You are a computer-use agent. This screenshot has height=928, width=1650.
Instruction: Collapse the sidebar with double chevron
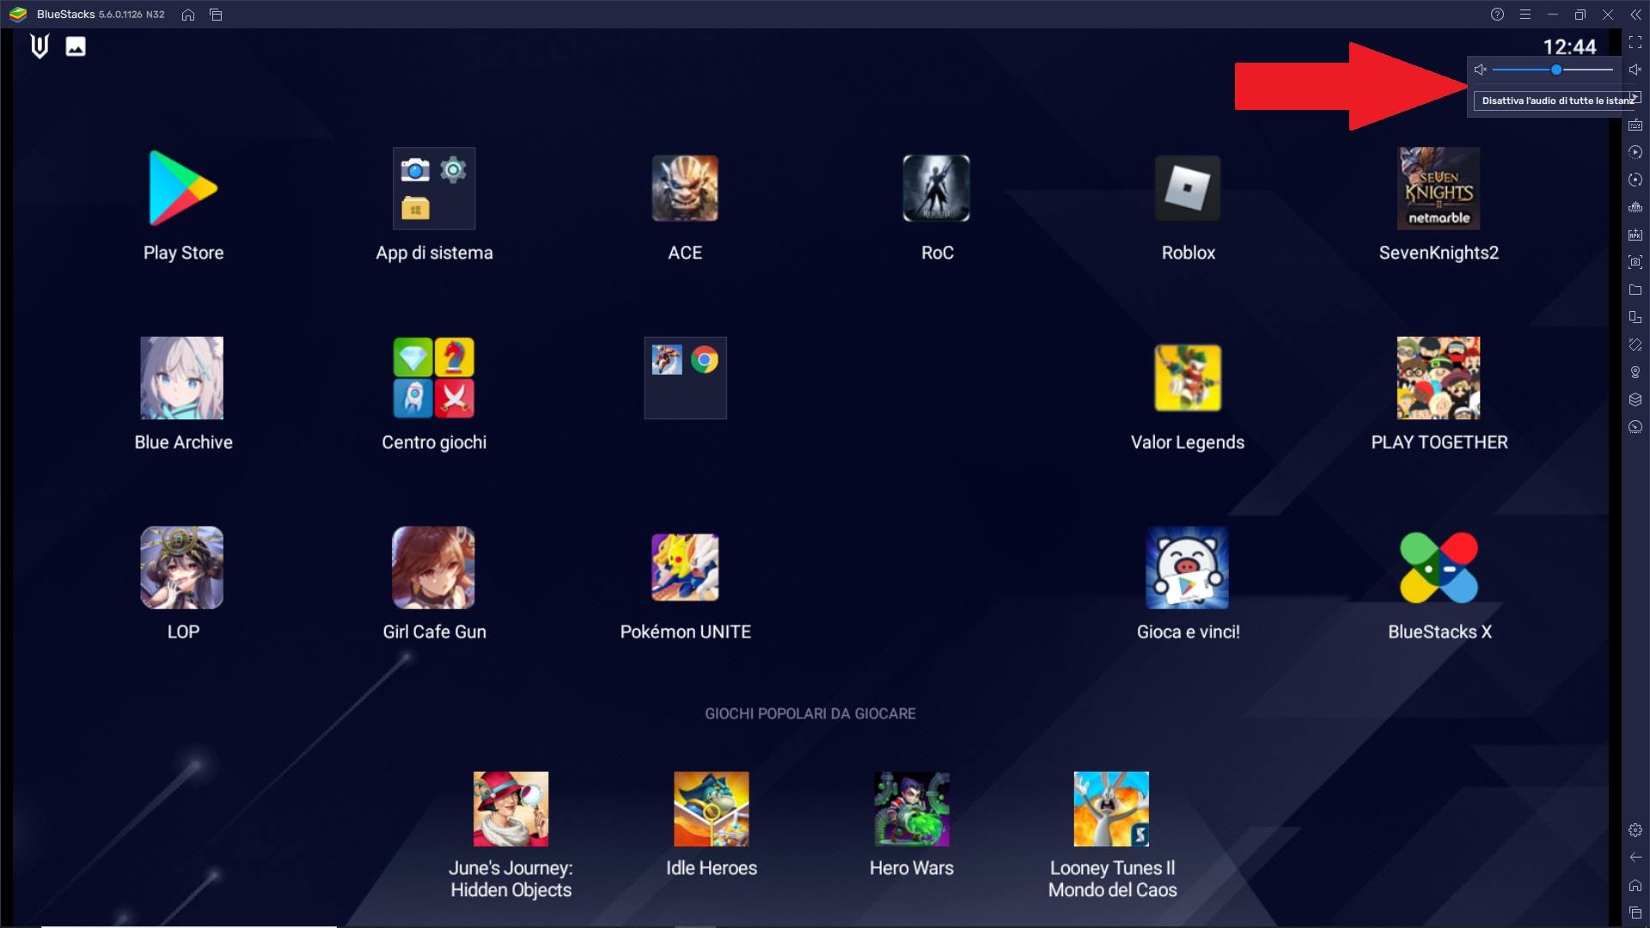click(1635, 15)
